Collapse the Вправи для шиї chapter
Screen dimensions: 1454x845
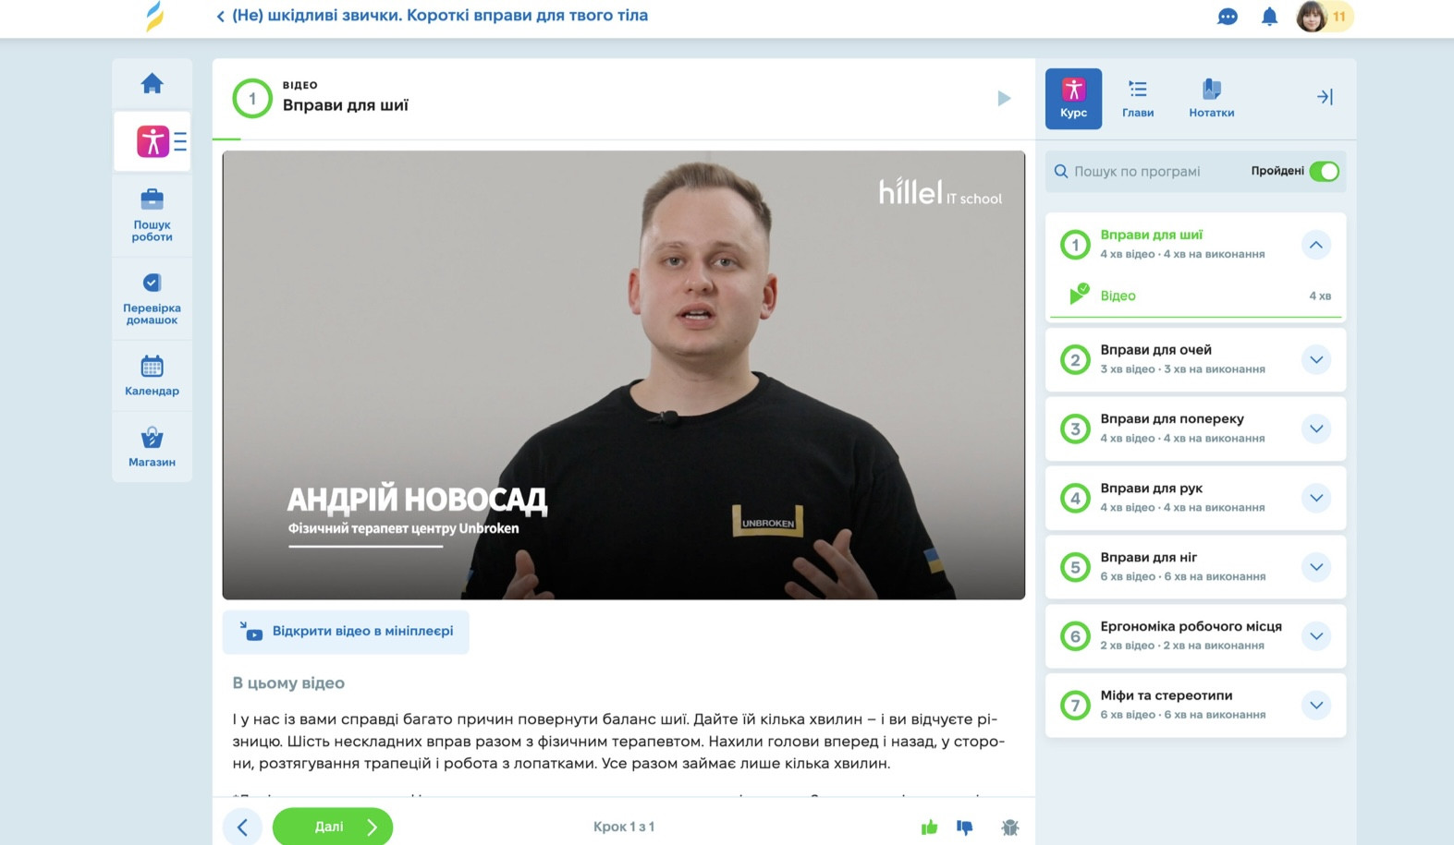tap(1316, 245)
